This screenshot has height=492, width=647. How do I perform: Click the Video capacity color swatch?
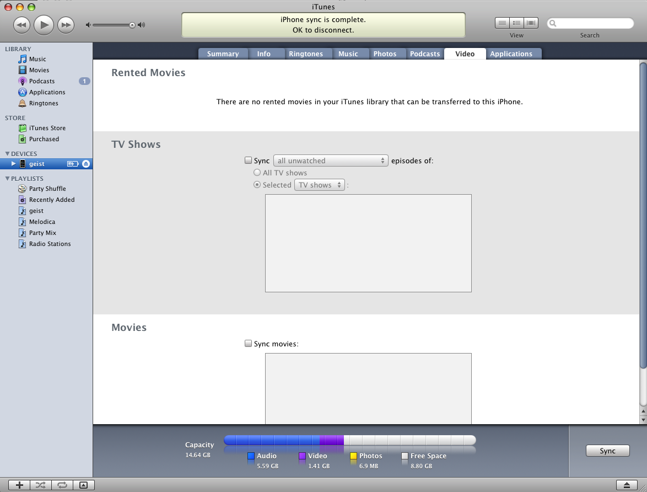(x=302, y=456)
